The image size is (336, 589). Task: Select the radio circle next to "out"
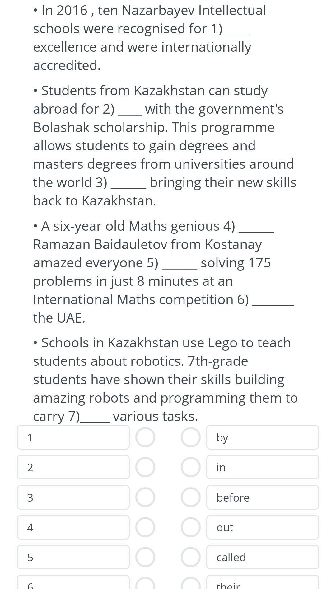(191, 527)
